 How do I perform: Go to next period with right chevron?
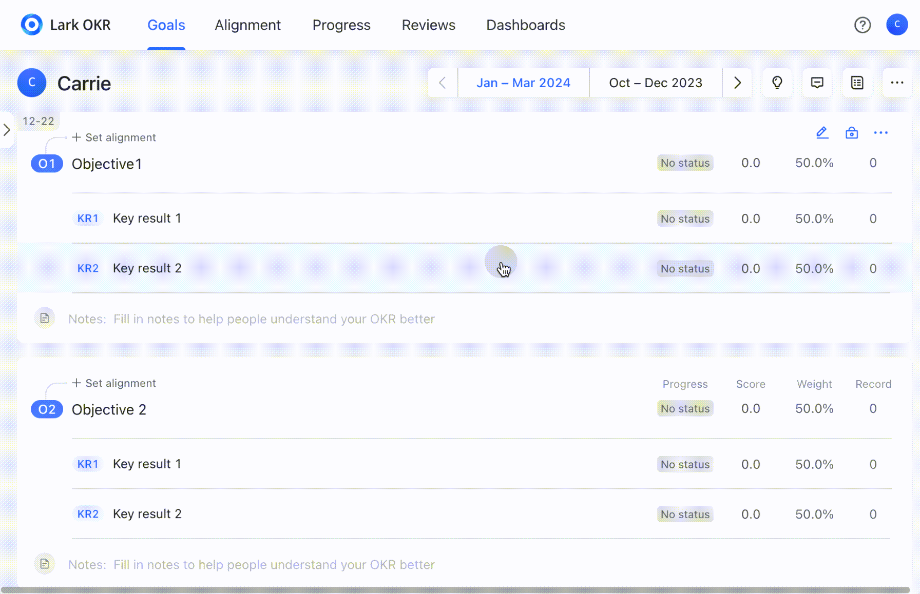click(x=737, y=83)
